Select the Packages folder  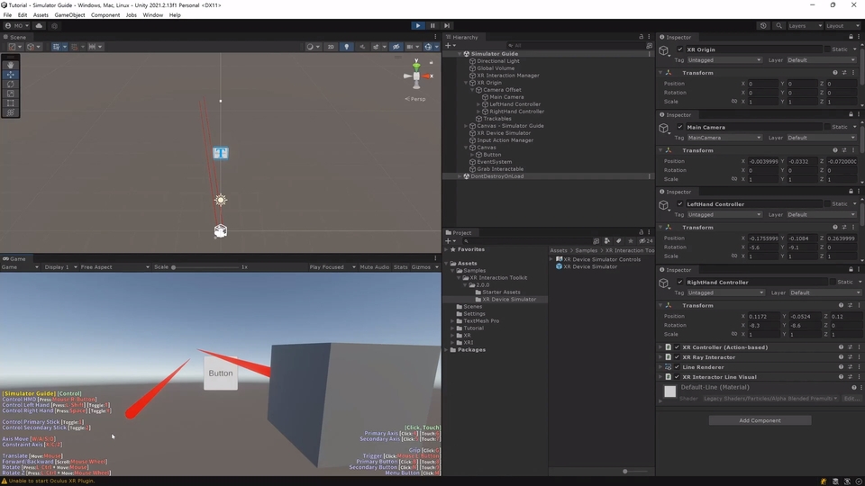[471, 350]
